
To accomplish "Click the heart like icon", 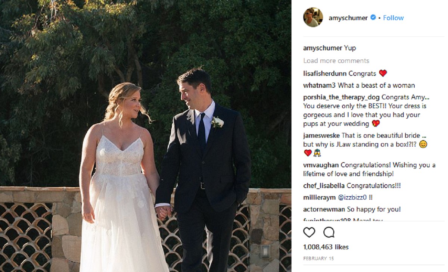I will tap(309, 232).
